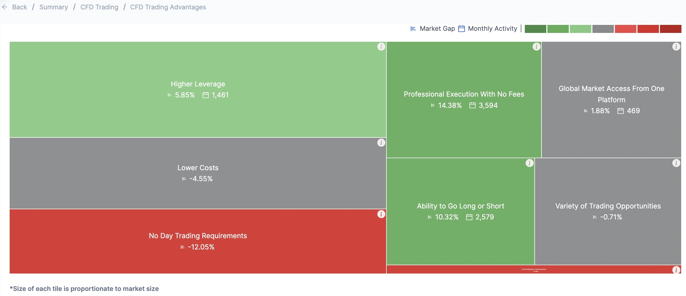
Task: Click calendar icon beside 1,461
Action: (x=205, y=95)
